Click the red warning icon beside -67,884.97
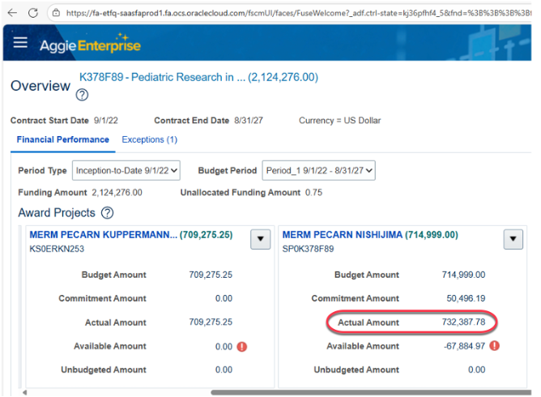Viewport: 541px width, 397px height. [494, 346]
